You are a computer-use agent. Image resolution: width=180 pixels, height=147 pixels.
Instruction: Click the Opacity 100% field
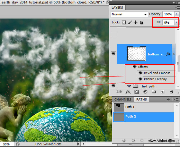[168, 14]
